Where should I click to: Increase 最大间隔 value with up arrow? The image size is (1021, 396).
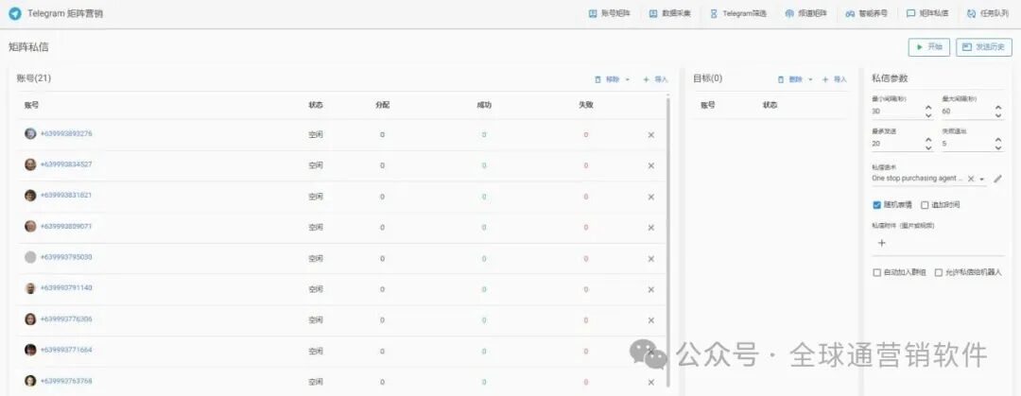tap(998, 108)
